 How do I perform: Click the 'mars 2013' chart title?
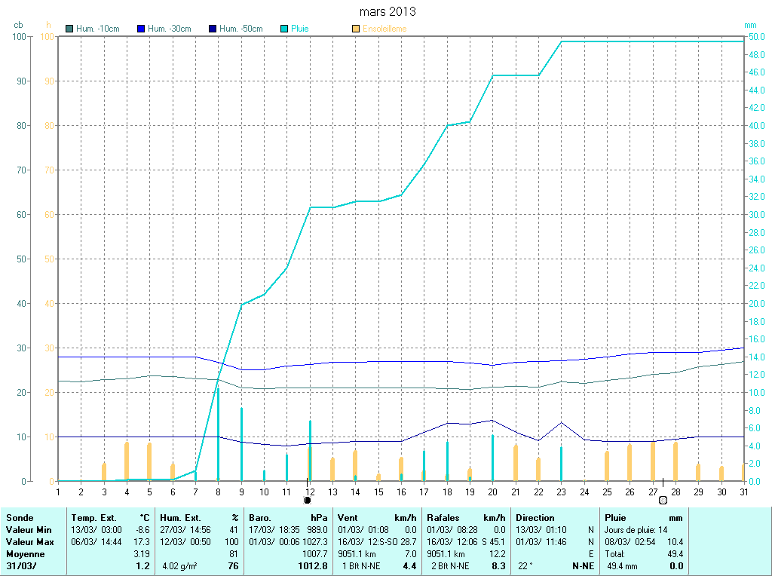[x=387, y=12]
